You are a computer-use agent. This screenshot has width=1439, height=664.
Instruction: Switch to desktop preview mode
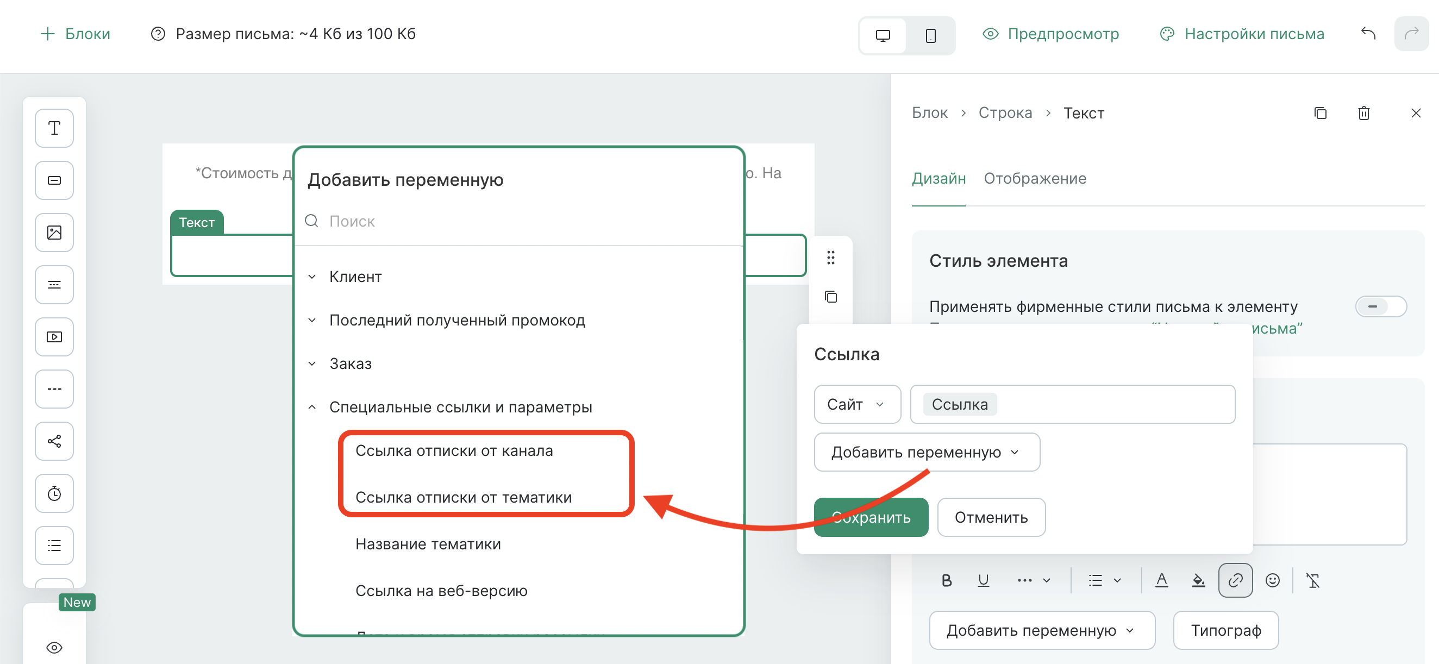(883, 36)
